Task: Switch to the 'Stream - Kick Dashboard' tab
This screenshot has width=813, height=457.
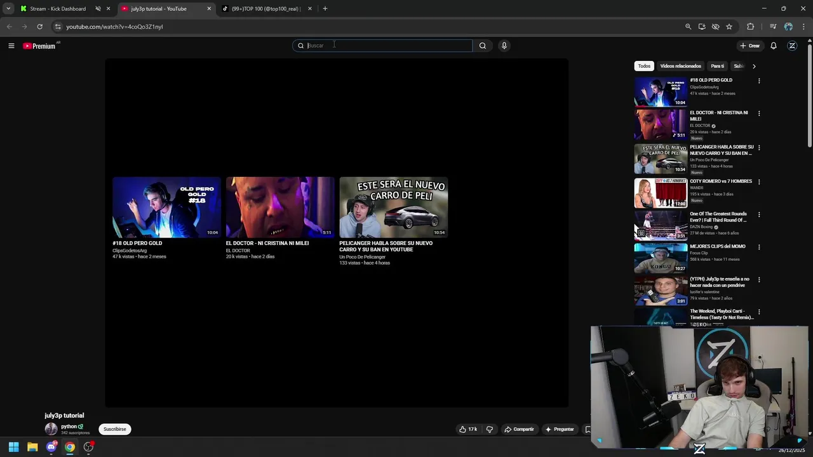Action: click(x=58, y=9)
